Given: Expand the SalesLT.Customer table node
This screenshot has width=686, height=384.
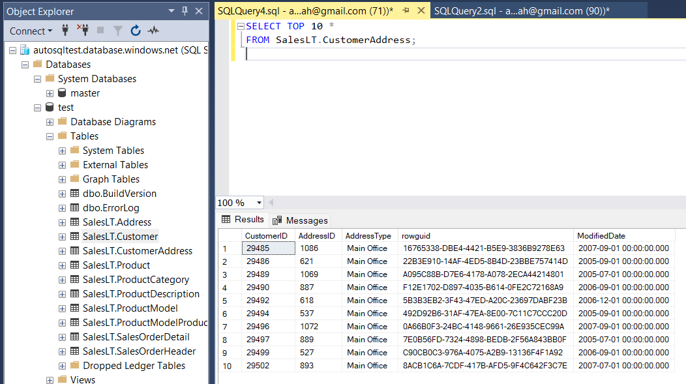Looking at the screenshot, I should coord(61,236).
